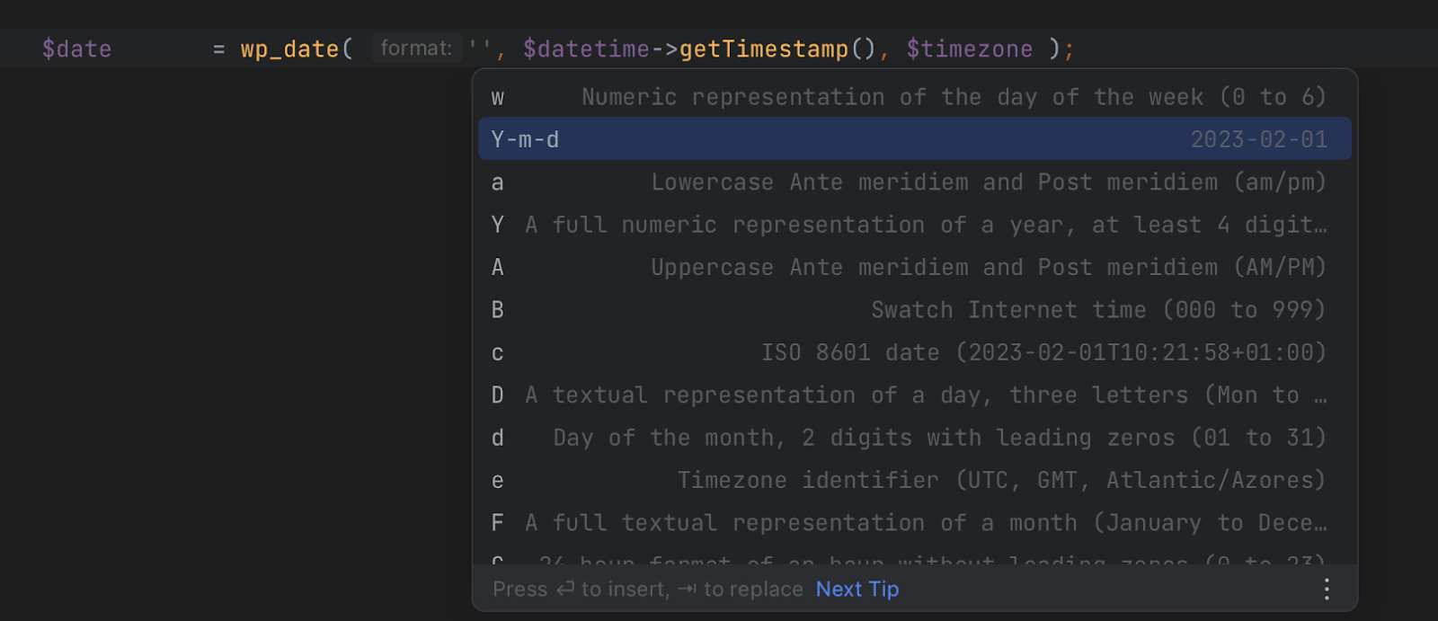Viewport: 1438px width, 621px height.
Task: Click the 'format:' parameter hint
Action: (x=416, y=49)
